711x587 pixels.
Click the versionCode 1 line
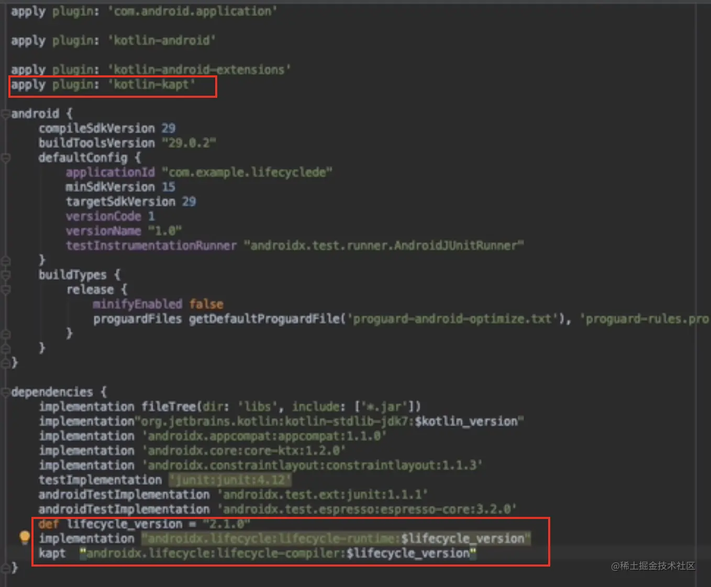(110, 216)
